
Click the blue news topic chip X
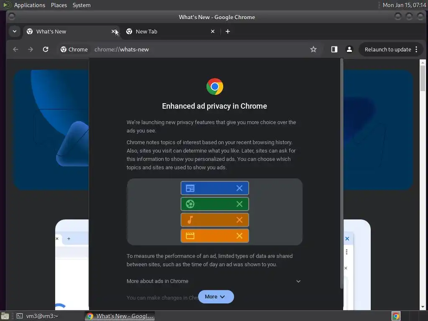coord(239,188)
